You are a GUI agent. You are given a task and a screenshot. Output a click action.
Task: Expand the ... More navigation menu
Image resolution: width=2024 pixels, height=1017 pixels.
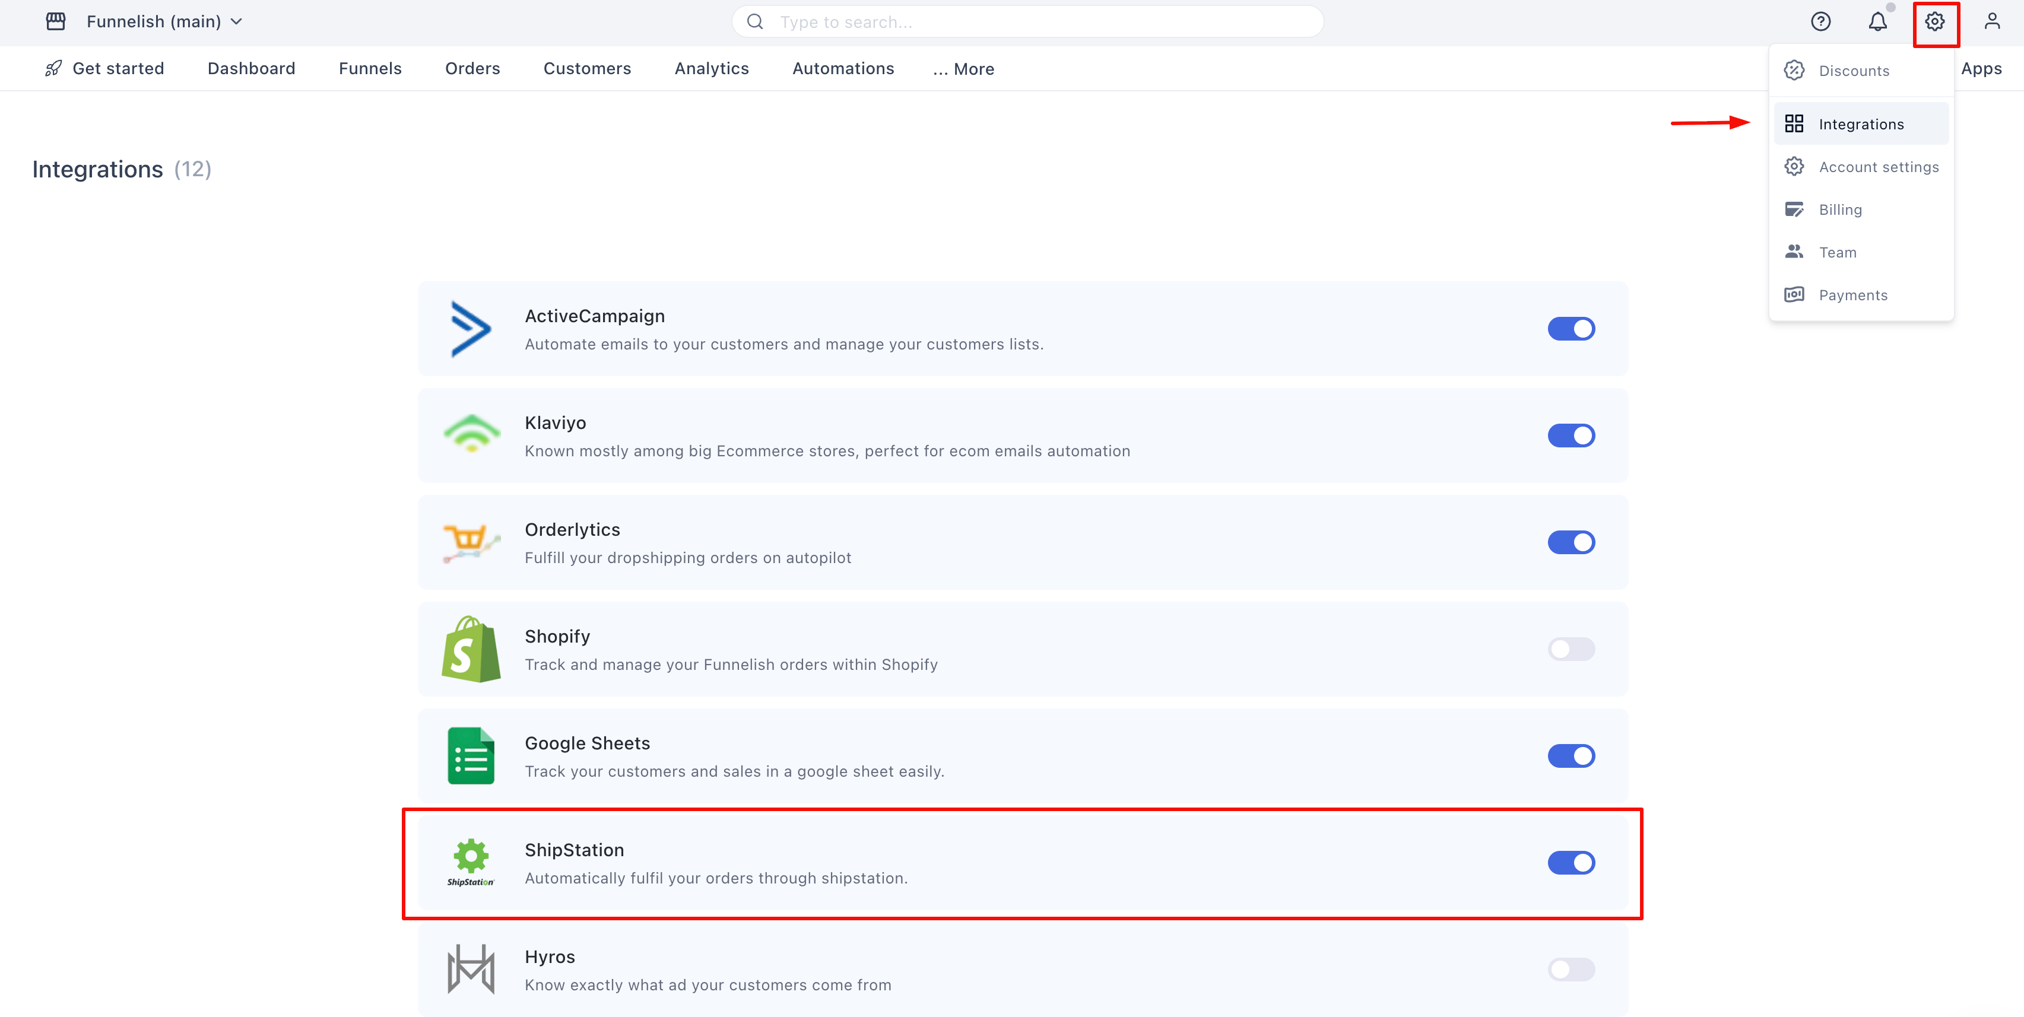(963, 69)
